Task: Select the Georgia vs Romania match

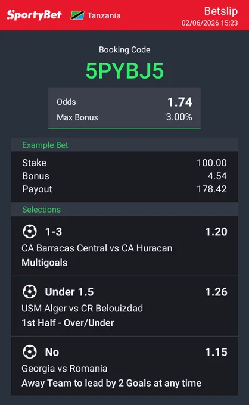Action: [x=64, y=369]
